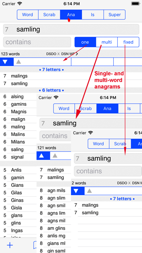Select the 'Milans' row
This screenshot has width=142, height=253.
(18, 142)
